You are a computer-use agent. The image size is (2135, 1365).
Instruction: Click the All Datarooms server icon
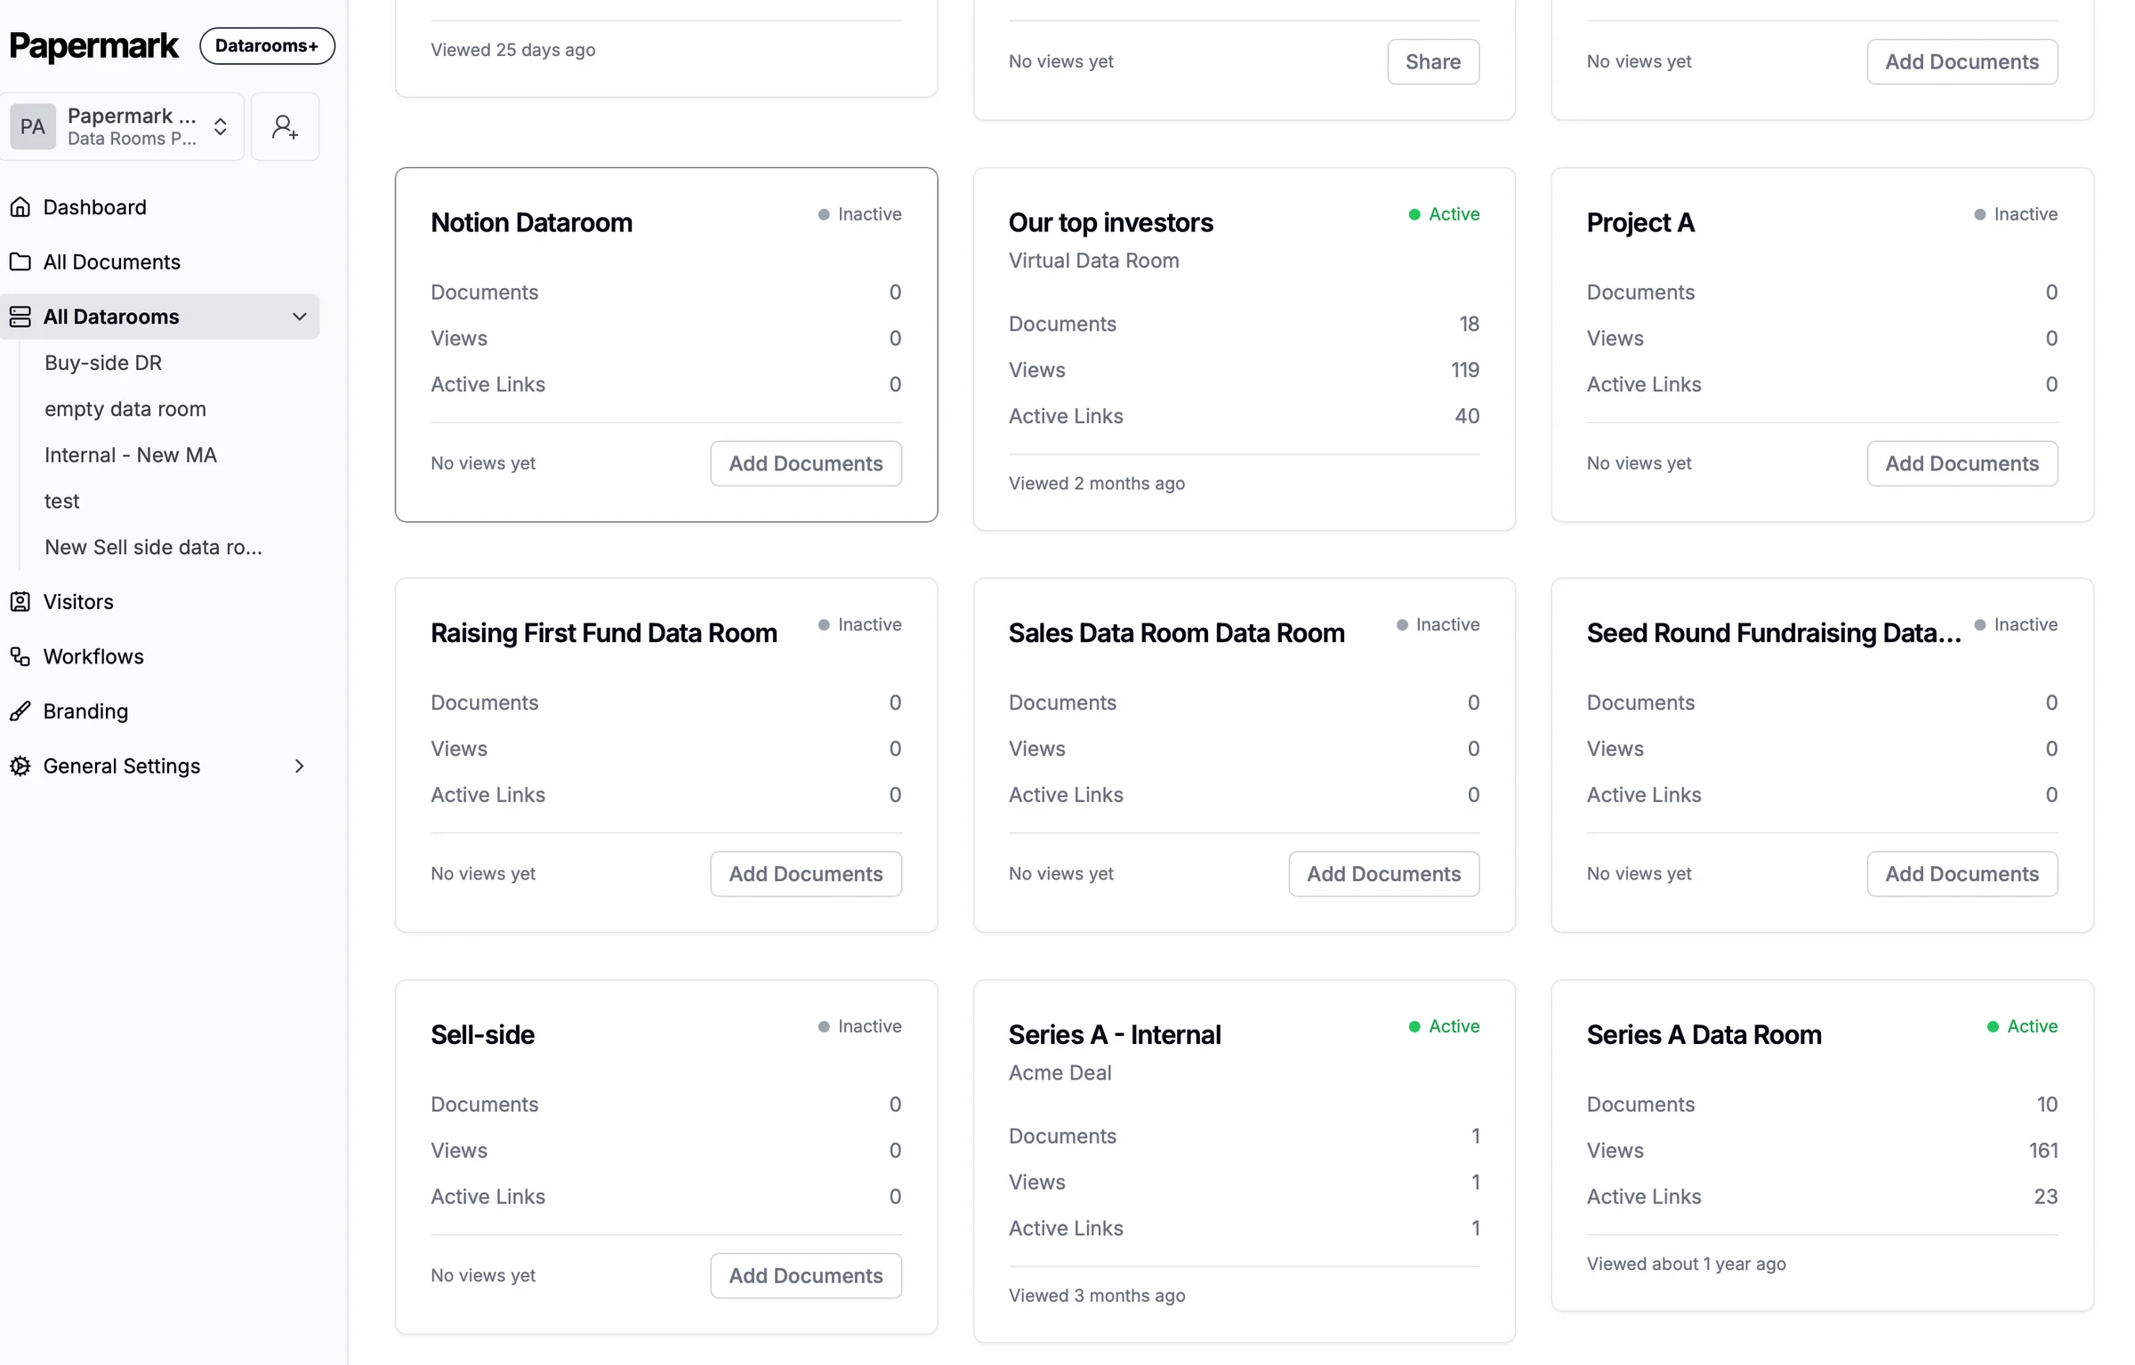(20, 317)
